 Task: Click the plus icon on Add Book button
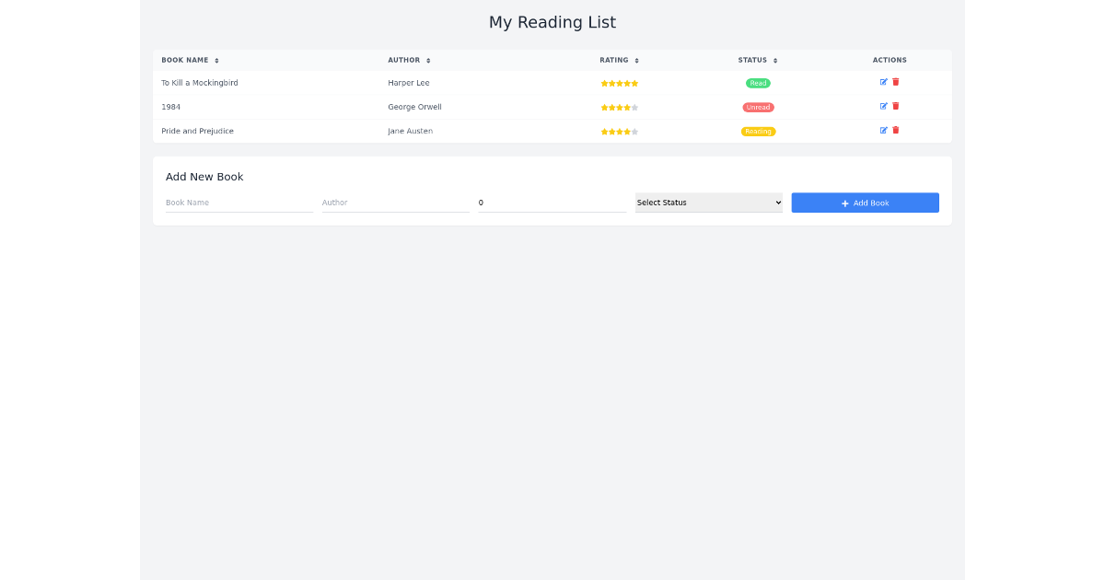point(845,203)
